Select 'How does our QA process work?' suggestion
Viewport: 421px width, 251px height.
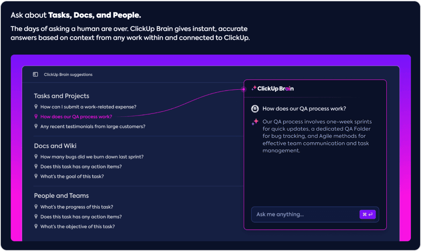(x=76, y=117)
